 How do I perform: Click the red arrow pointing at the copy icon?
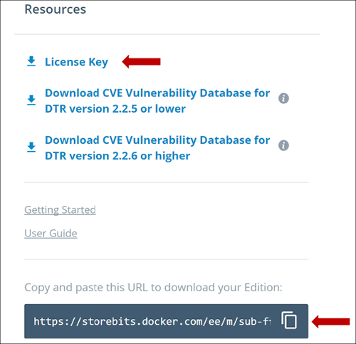[x=330, y=321]
